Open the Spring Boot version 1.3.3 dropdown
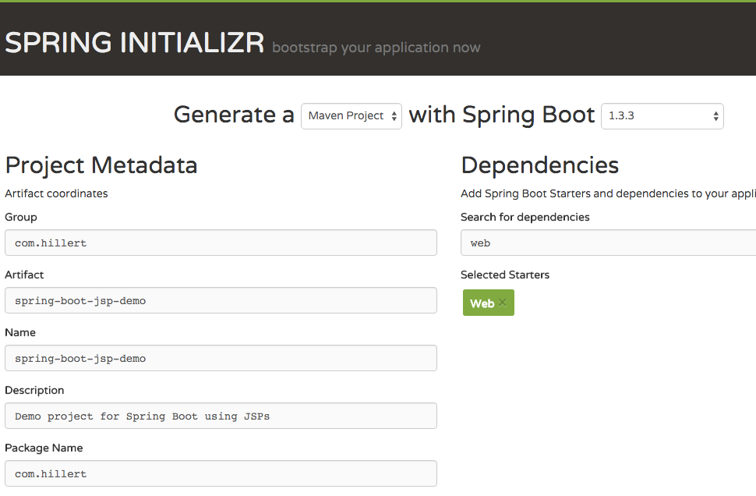 click(662, 115)
